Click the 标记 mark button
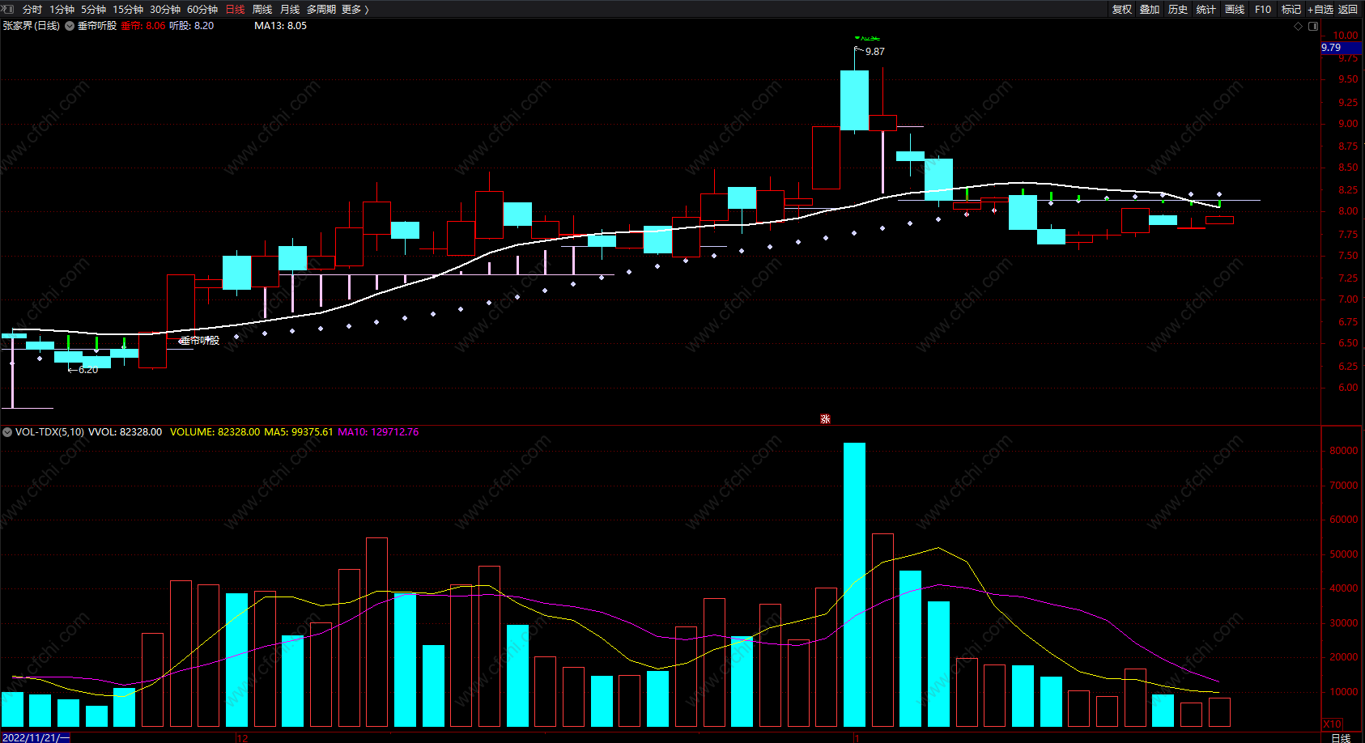 click(1291, 10)
